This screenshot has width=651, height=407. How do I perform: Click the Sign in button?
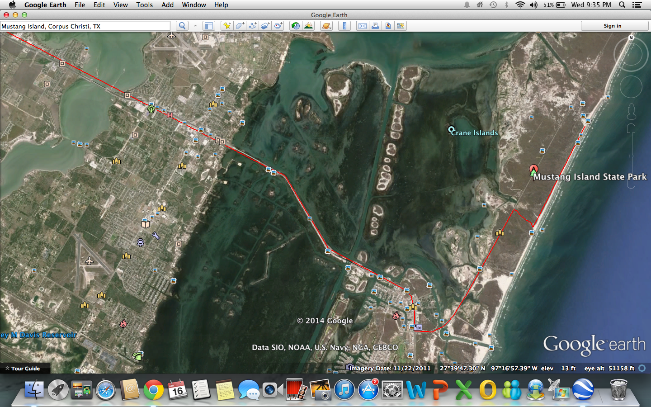[614, 26]
